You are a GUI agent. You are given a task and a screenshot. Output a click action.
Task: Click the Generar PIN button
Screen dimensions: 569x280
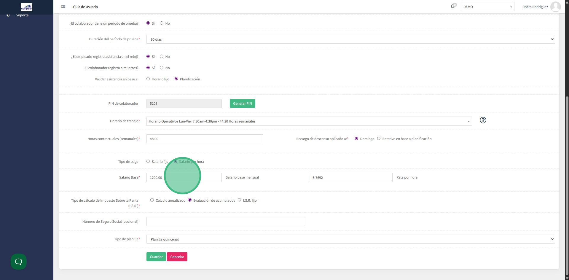(242, 104)
